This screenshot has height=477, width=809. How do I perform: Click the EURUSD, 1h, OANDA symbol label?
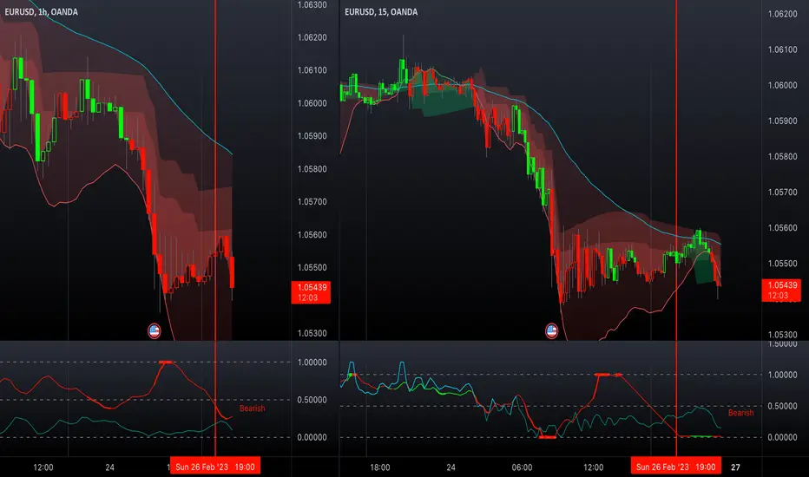pos(42,12)
